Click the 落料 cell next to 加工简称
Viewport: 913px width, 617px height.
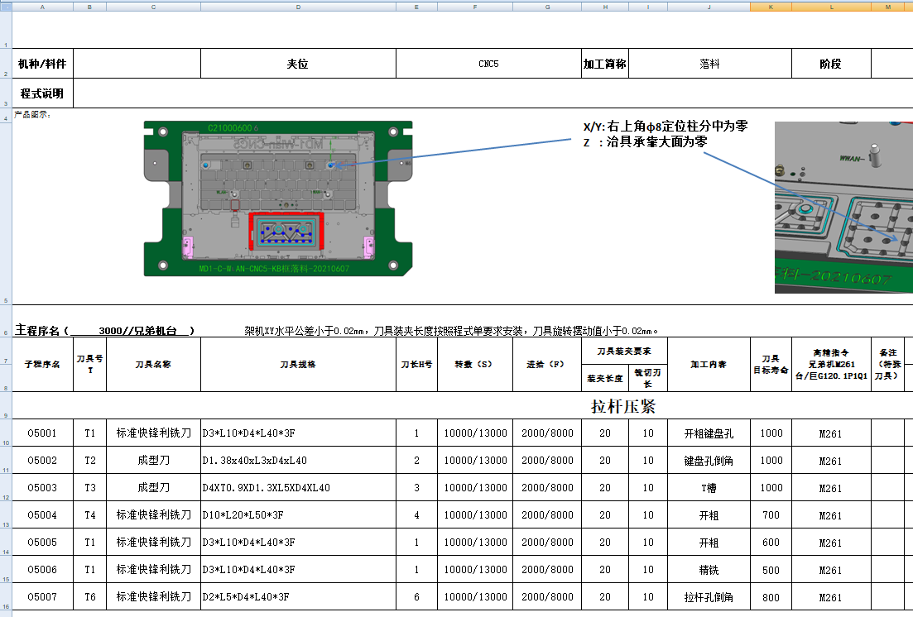(708, 63)
